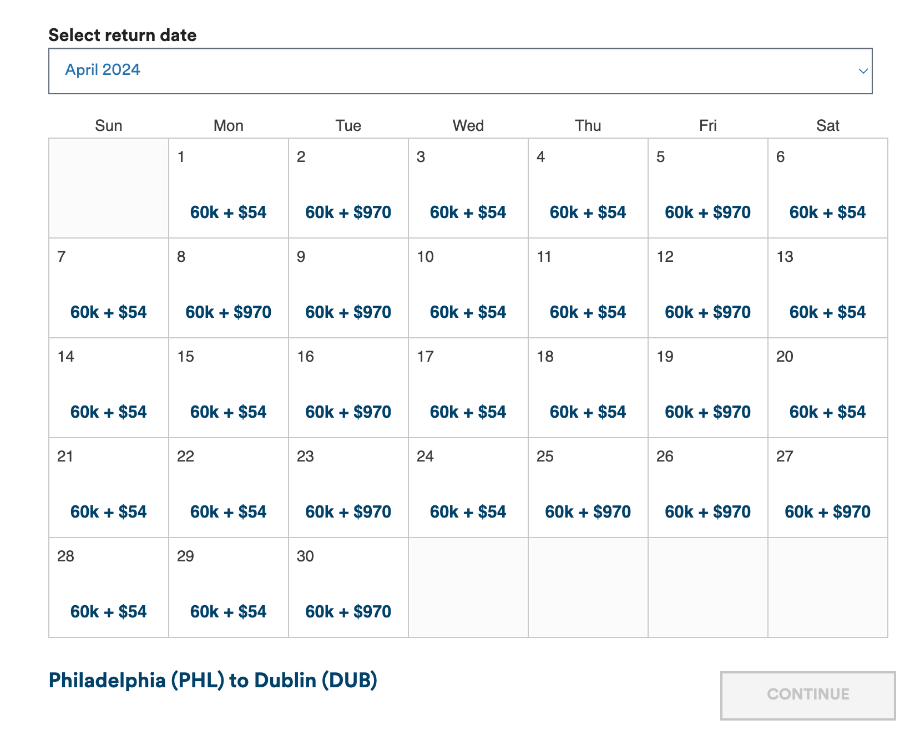Pick Sunday April 28 for 60k + $54

[x=109, y=611]
